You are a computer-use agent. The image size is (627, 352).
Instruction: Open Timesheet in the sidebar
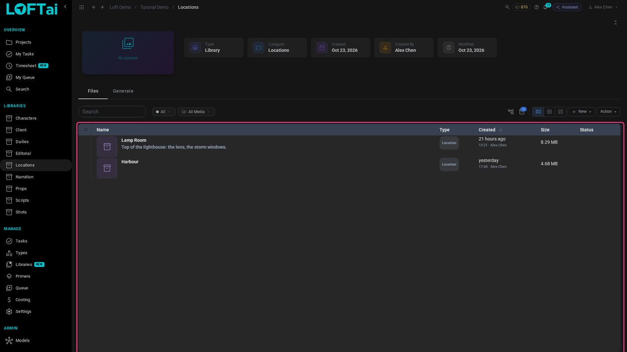coord(36,66)
